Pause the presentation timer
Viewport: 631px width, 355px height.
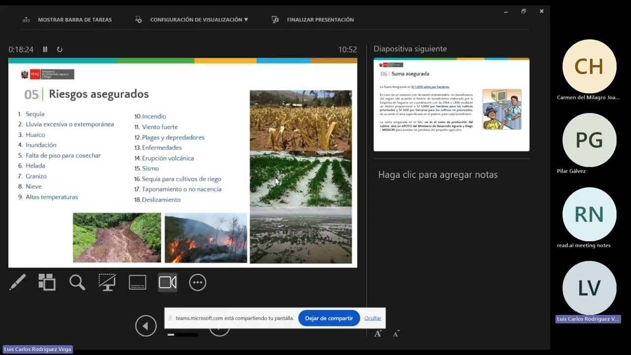[45, 49]
